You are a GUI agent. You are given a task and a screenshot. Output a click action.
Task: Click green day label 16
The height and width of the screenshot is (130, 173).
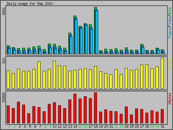pyautogui.click(x=85, y=126)
